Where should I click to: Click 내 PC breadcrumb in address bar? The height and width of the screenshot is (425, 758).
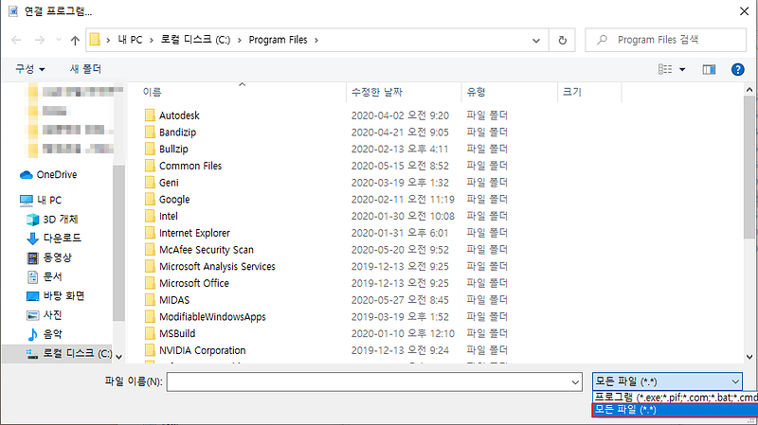point(130,40)
